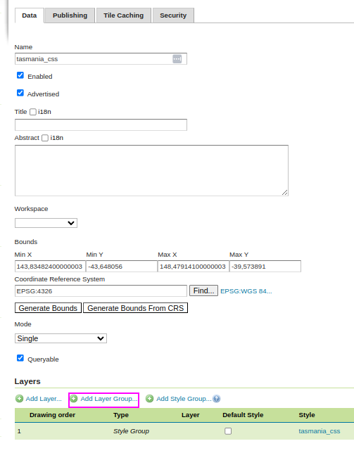This screenshot has height=453, width=354.
Task: Open the Tile Caching tab
Action: point(123,15)
